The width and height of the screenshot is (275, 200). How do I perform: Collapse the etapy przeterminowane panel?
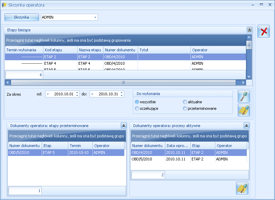pyautogui.click(x=124, y=125)
